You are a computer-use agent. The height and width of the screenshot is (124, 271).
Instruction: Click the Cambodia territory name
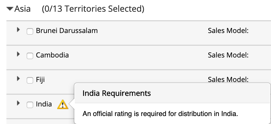pos(52,55)
